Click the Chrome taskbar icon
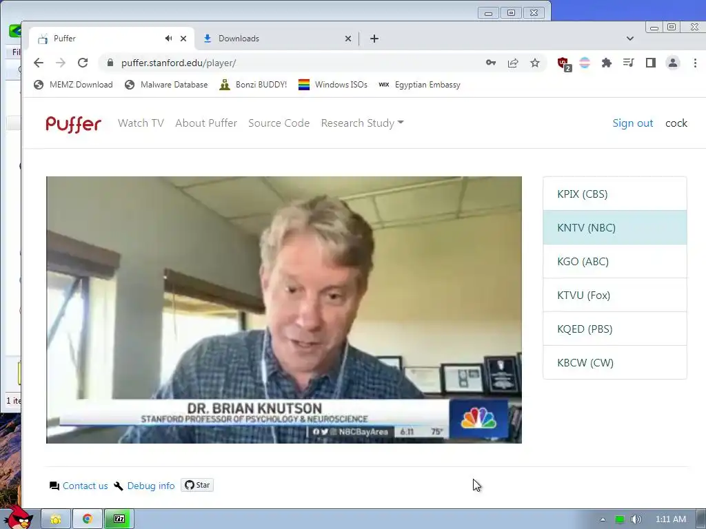The width and height of the screenshot is (706, 529). click(x=88, y=519)
